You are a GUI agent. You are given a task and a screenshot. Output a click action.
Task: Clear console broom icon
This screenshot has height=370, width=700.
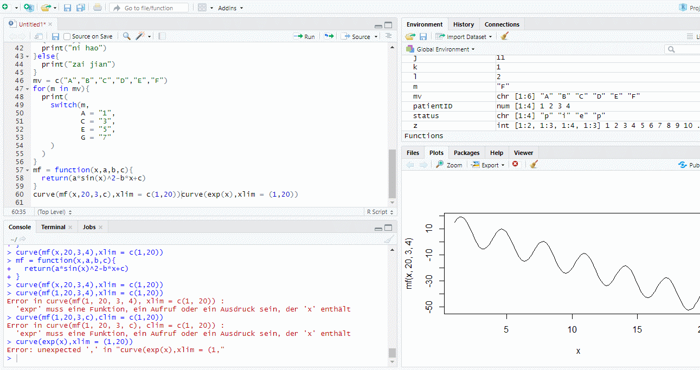(x=388, y=239)
